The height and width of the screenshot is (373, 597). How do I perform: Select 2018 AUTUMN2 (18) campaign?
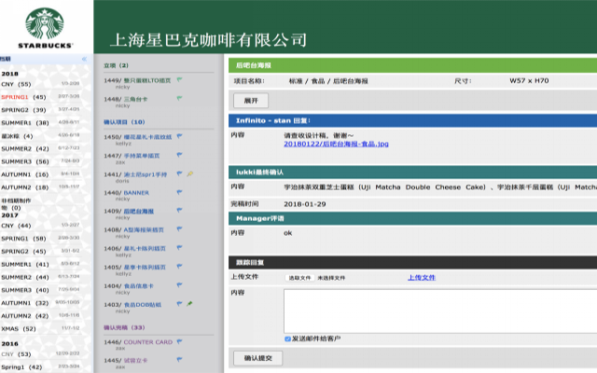pyautogui.click(x=25, y=187)
